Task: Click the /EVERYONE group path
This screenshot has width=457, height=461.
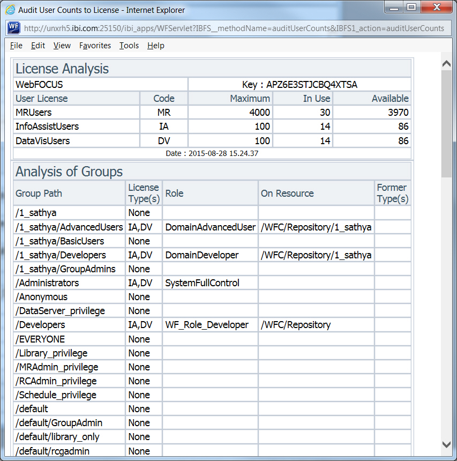Action: tap(40, 339)
